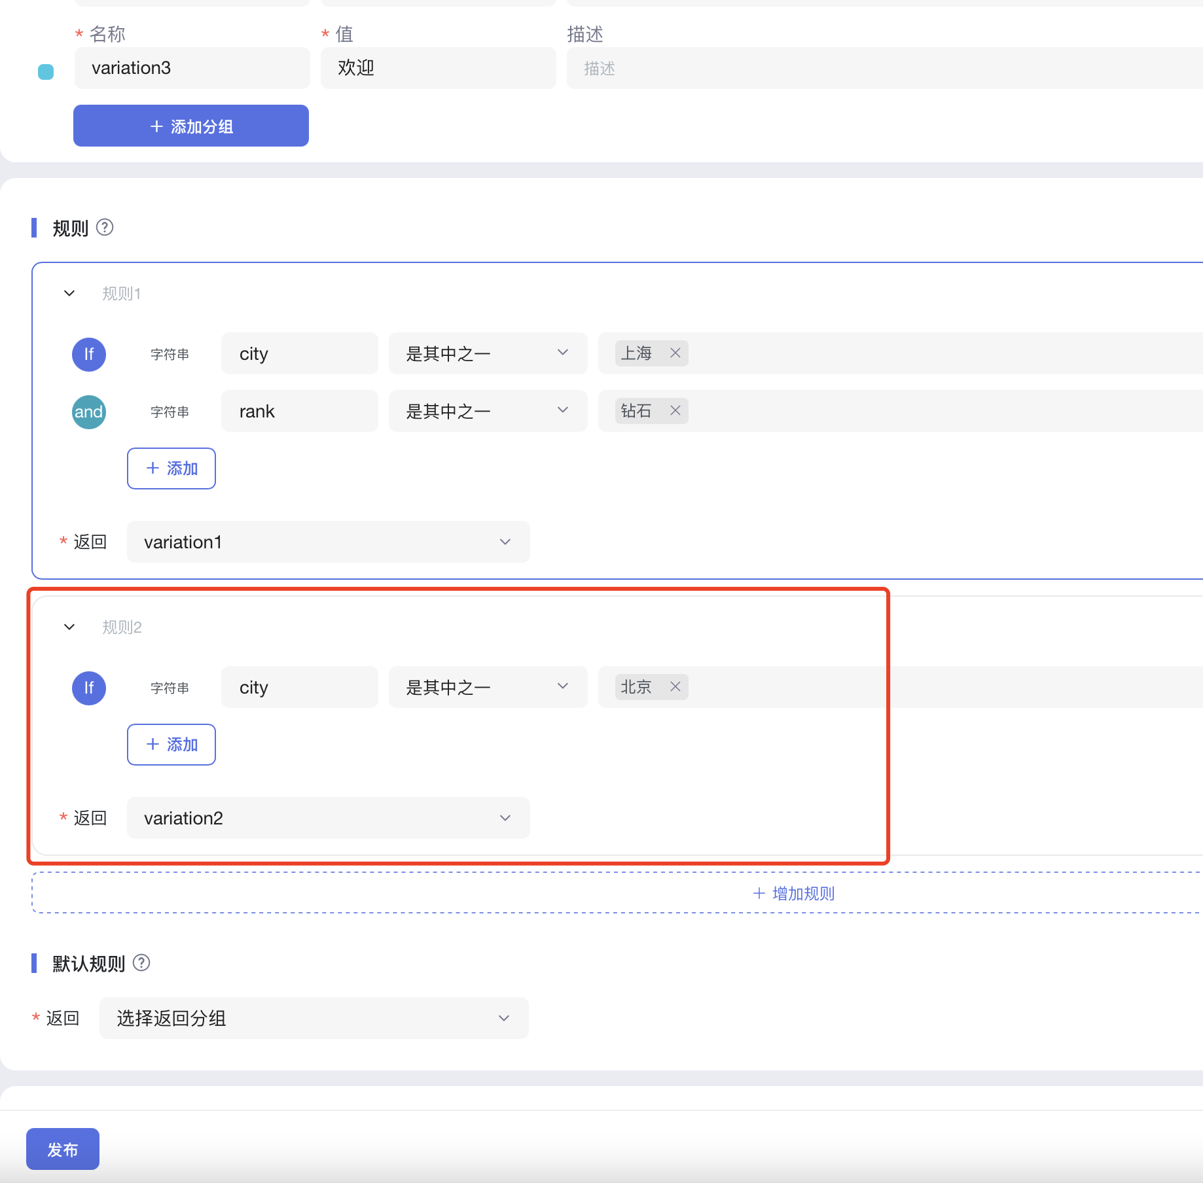Click the variation3 cyan color swatch
The image size is (1203, 1183).
click(46, 71)
